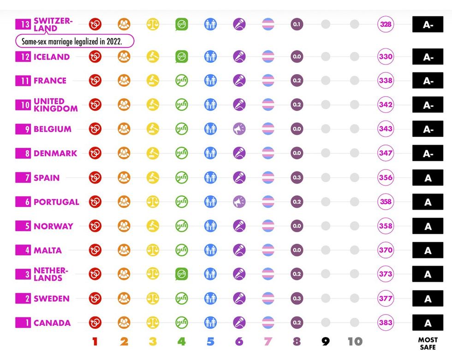This screenshot has height=351, width=452.
Task: Click Canada's 383 total score circle
Action: (x=386, y=322)
